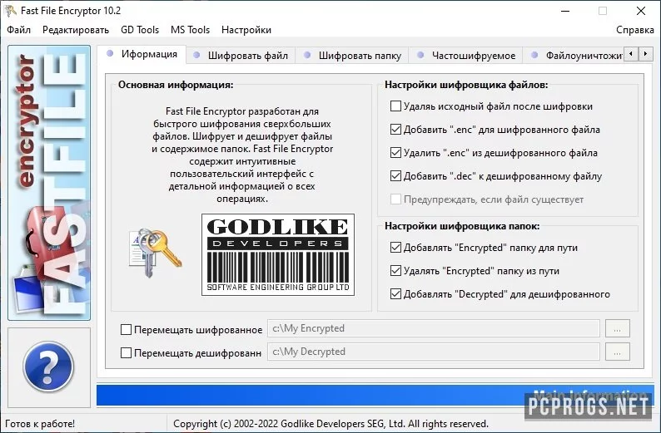The width and height of the screenshot is (661, 433).
Task: Click 'Настройки шифровщика файлов:' heading
Action: [x=466, y=85]
